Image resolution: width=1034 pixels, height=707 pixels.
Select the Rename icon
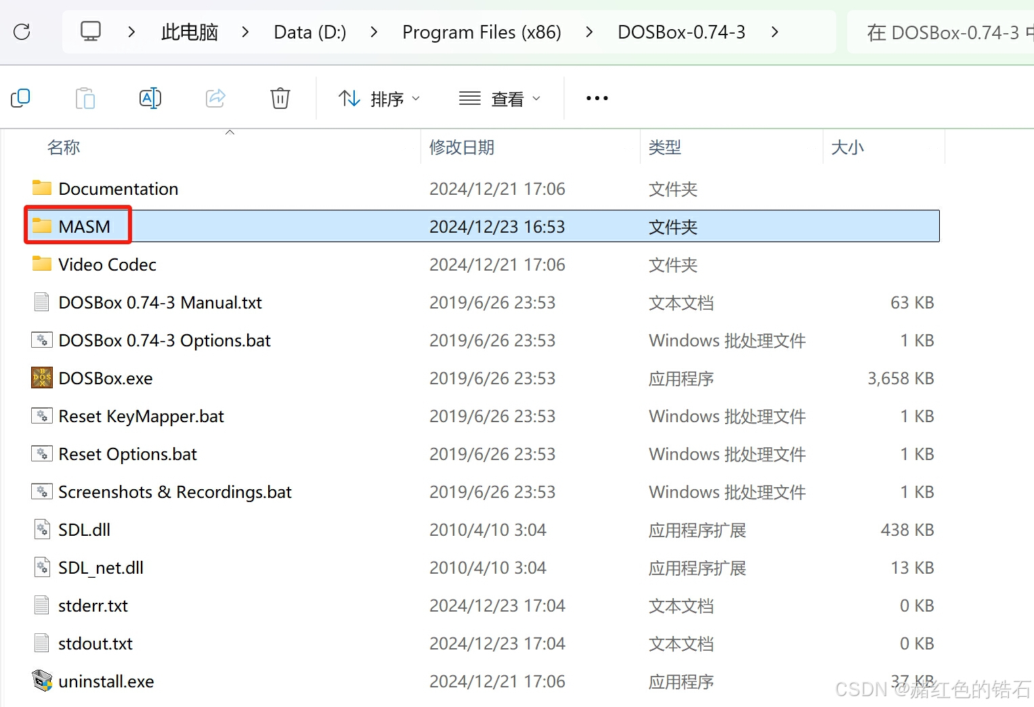coord(150,97)
